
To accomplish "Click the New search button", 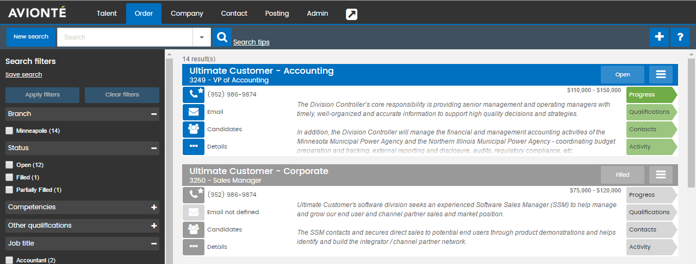I will [31, 37].
